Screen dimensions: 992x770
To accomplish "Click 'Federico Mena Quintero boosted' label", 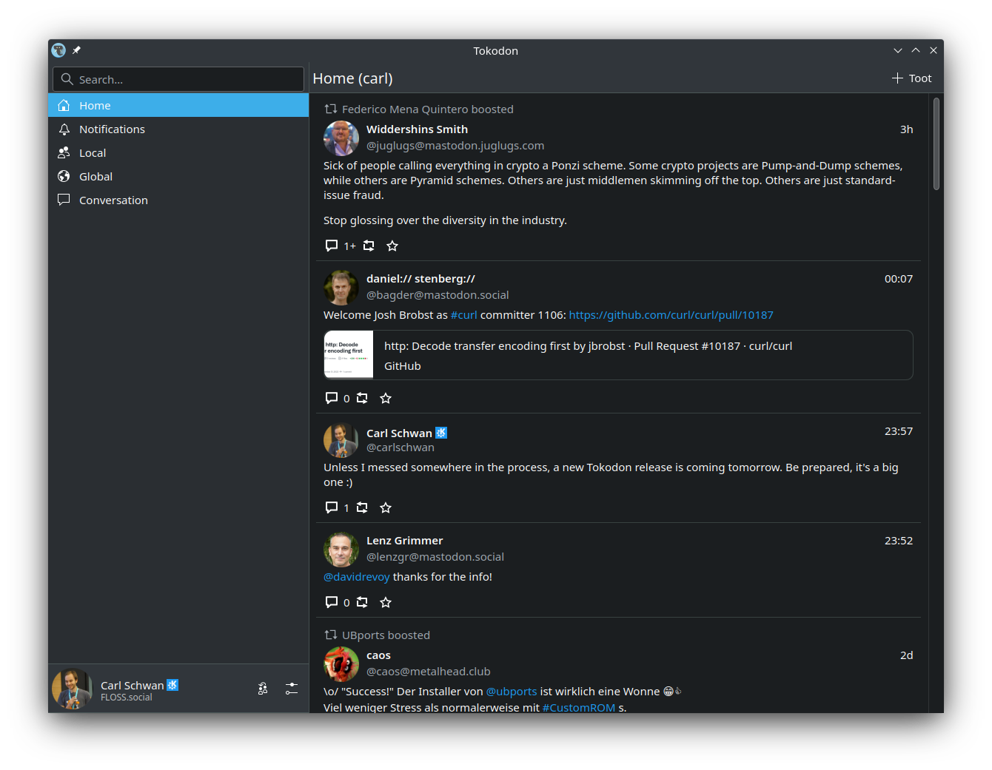I will pyautogui.click(x=427, y=109).
